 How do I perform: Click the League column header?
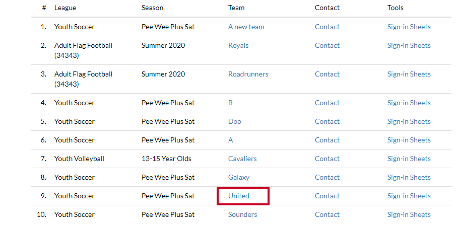point(65,8)
